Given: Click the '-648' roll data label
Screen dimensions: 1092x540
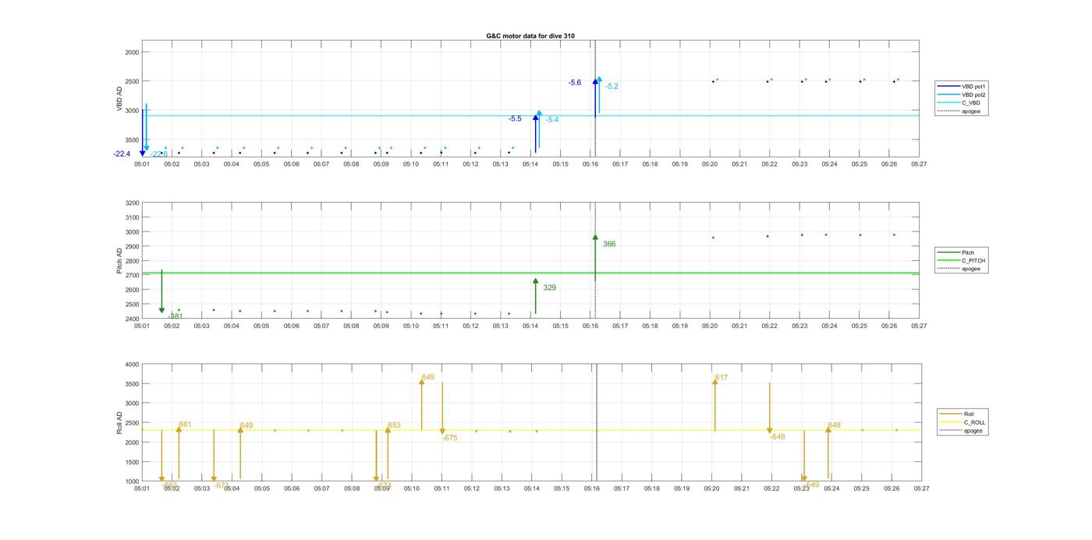Looking at the screenshot, I should [x=777, y=436].
